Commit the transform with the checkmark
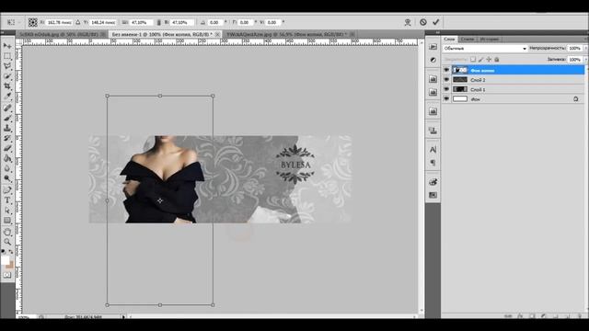 coord(435,22)
